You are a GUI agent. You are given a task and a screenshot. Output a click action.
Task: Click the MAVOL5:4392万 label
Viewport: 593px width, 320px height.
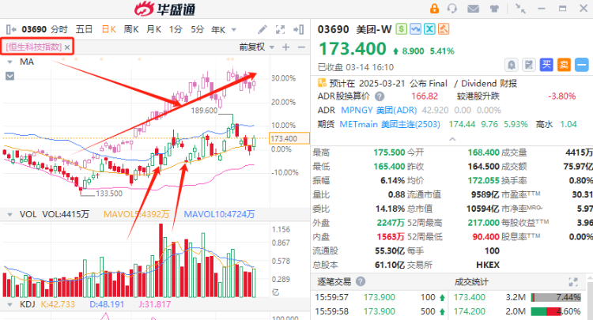[136, 215]
